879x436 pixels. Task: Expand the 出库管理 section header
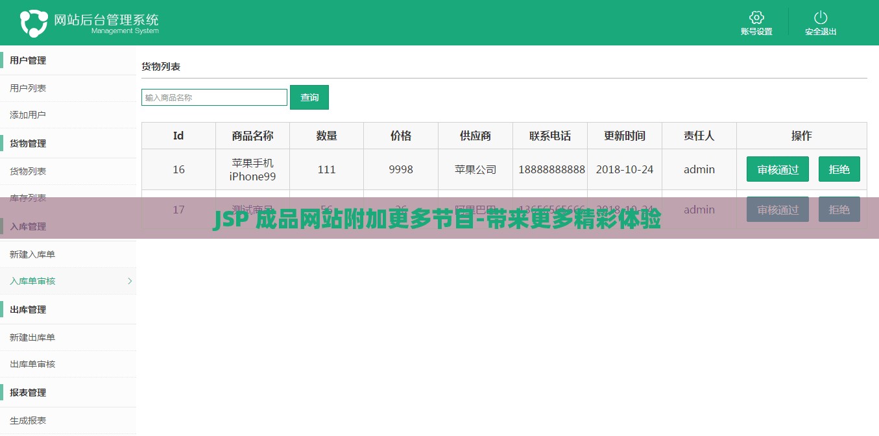click(28, 309)
